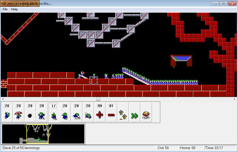
Task: Select the Miner pickaxe skill
Action: 76,112
